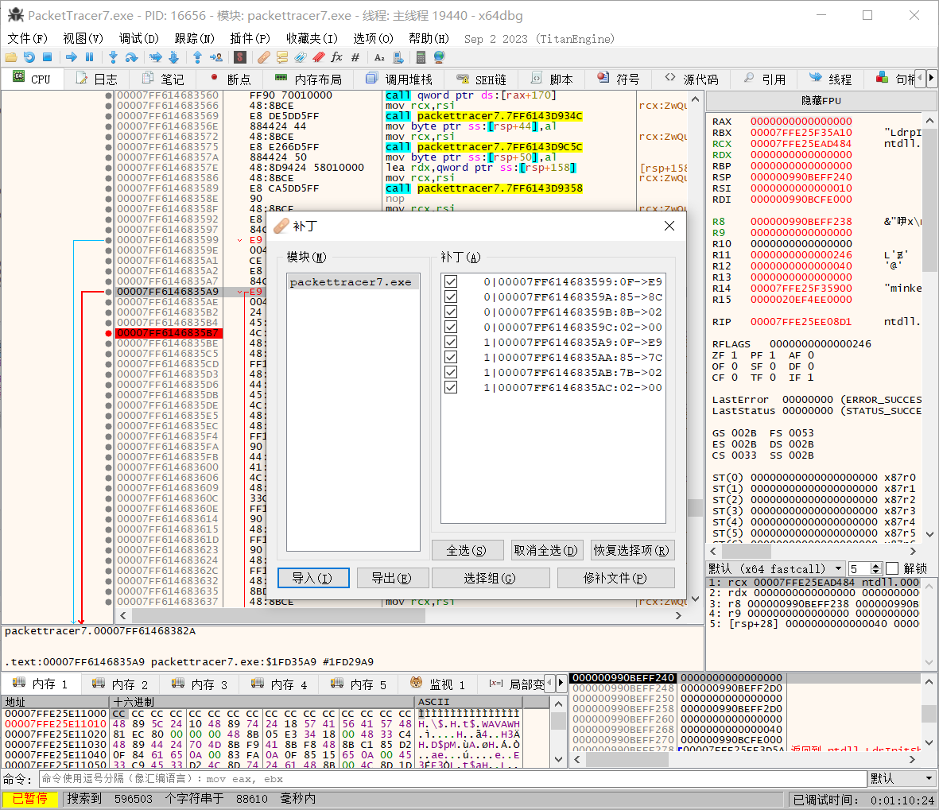Image resolution: width=939 pixels, height=810 pixels.
Task: Uncheck patch 00007FF6146835AB:7B->02
Action: click(x=451, y=372)
